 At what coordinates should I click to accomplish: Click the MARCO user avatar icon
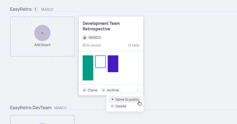click(85, 38)
